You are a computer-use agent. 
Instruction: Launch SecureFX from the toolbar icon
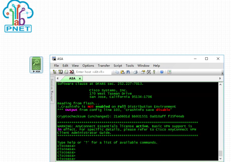tap(169, 72)
